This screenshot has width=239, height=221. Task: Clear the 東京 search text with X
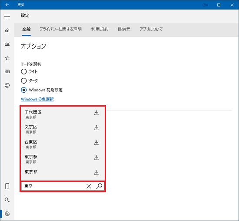[89, 186]
